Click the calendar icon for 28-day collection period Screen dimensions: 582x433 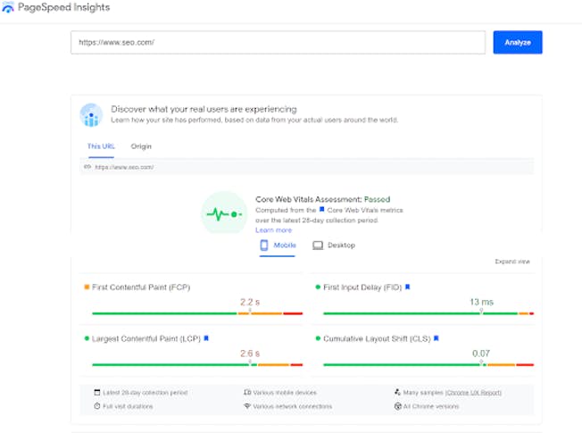(x=96, y=392)
